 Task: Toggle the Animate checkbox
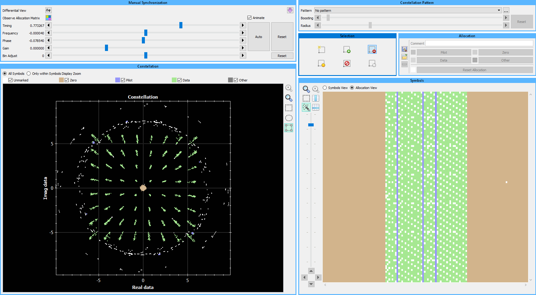[249, 18]
